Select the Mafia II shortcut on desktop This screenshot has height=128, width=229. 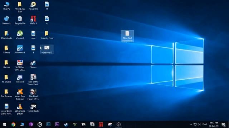tap(33, 20)
